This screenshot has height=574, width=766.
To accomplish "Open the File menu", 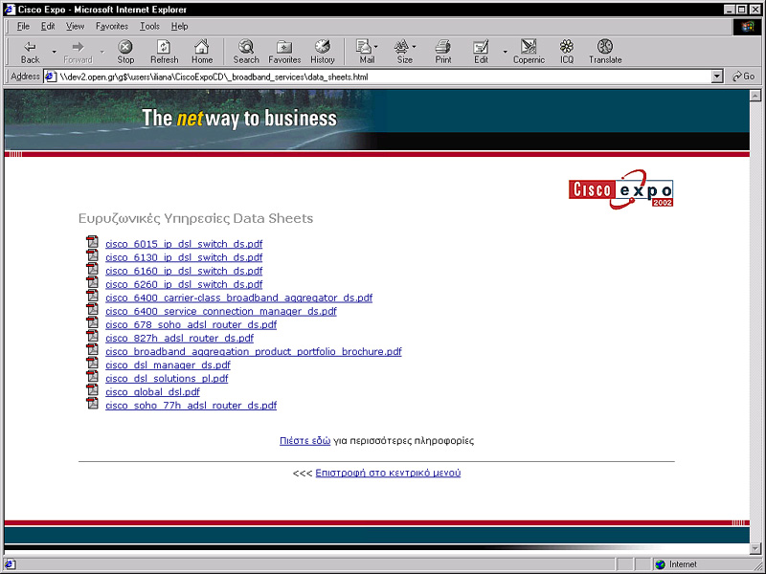I will (x=23, y=27).
